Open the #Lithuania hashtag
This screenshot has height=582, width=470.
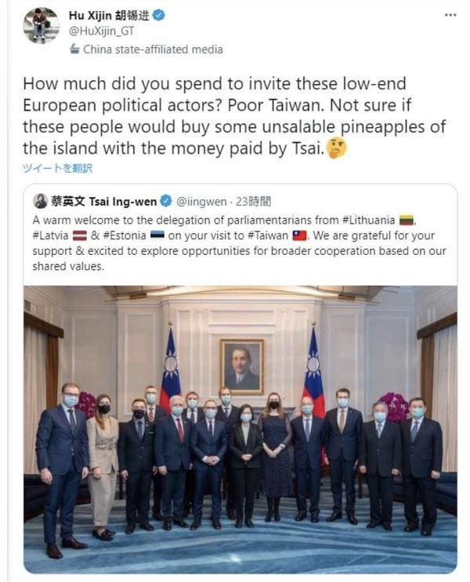tap(368, 220)
